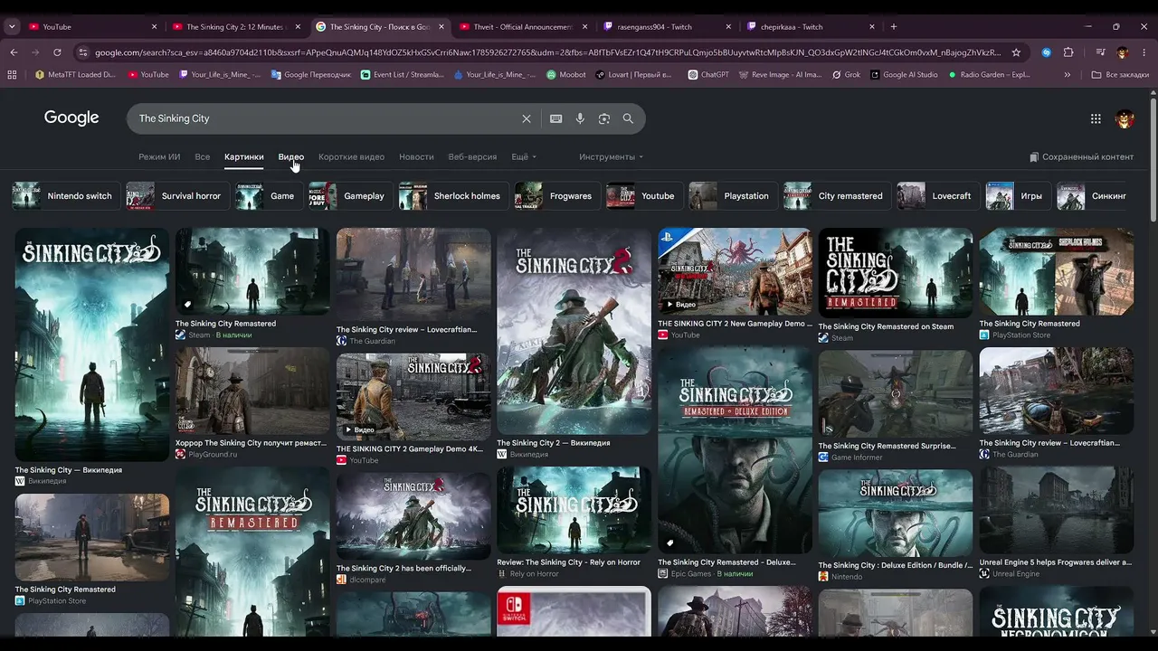This screenshot has height=651, width=1158.
Task: Go to the Google homepage logo
Action: coord(71,118)
